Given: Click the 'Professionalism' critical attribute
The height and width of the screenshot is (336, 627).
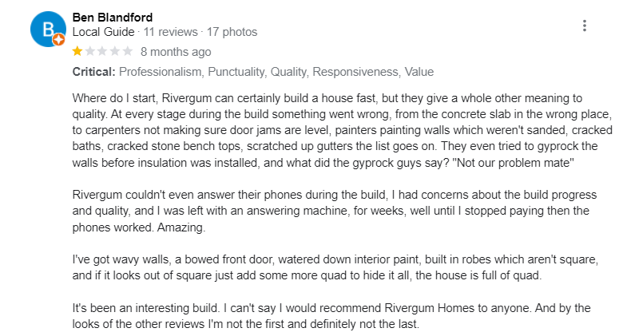Looking at the screenshot, I should click(x=161, y=72).
